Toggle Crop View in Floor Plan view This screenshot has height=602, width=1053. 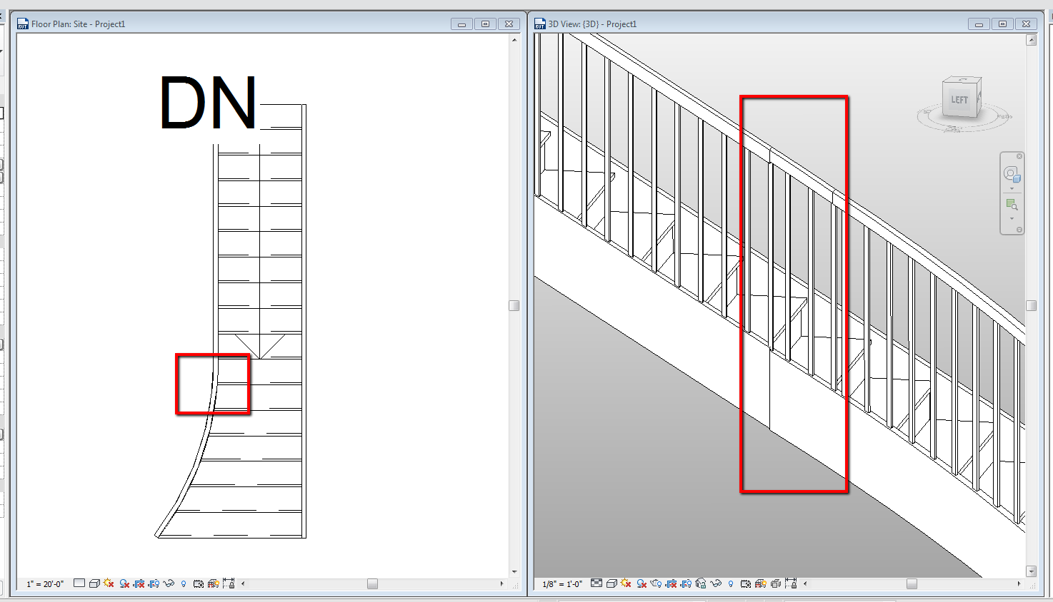coord(139,583)
